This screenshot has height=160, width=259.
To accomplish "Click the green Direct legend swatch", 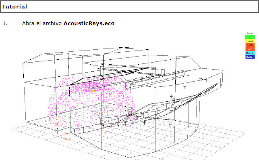I will [x=250, y=37].
